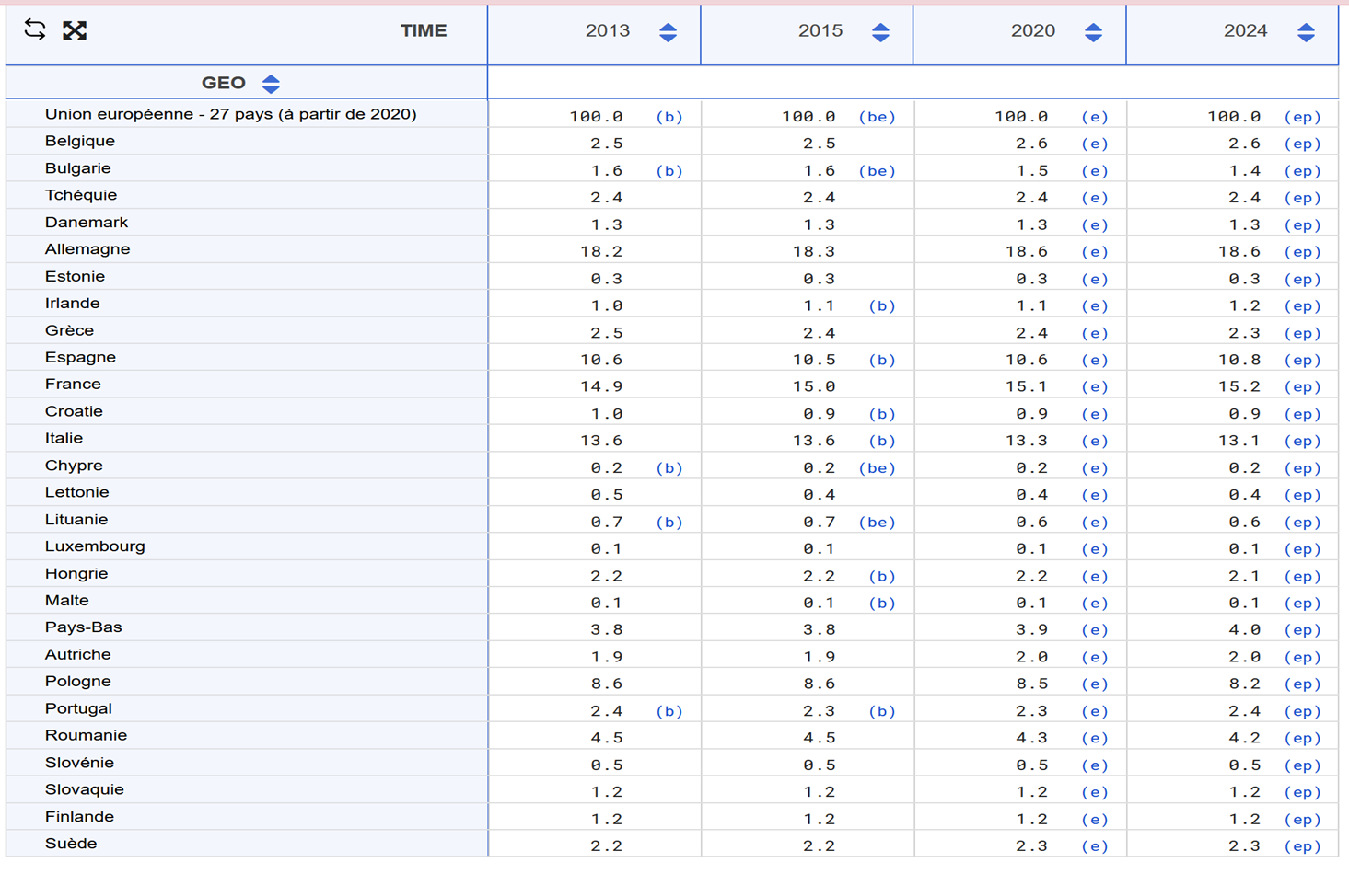Sort table by the 2024 column arrows
This screenshot has width=1349, height=874.
click(1306, 32)
